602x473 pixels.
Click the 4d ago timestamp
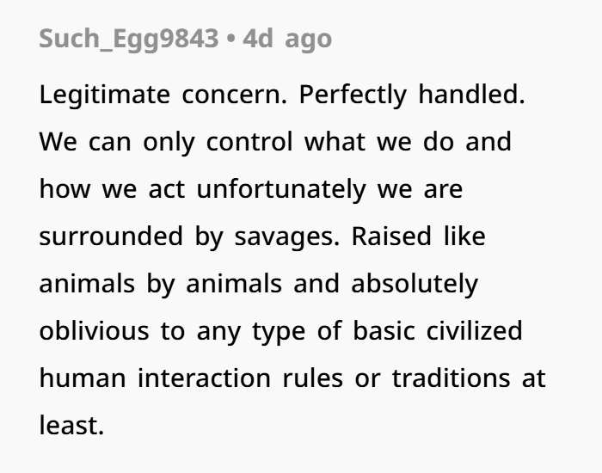click(287, 39)
